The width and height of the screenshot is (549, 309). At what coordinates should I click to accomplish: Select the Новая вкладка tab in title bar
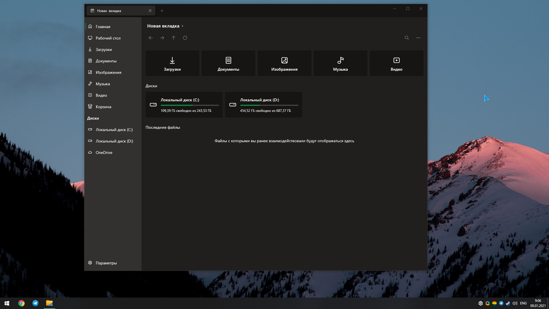(x=121, y=11)
